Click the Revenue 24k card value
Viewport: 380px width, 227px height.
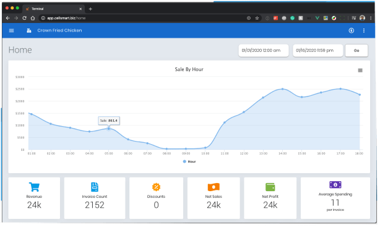tap(34, 205)
